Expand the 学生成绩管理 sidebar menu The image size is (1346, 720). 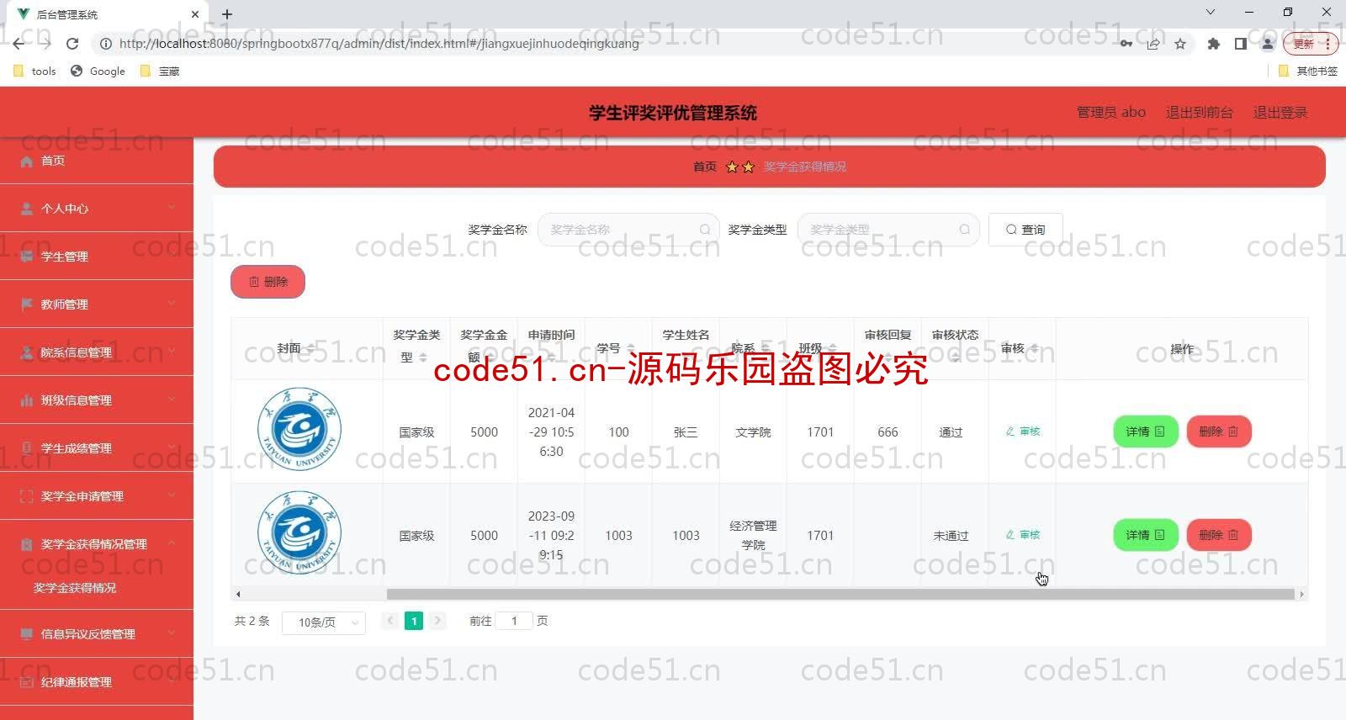(97, 448)
